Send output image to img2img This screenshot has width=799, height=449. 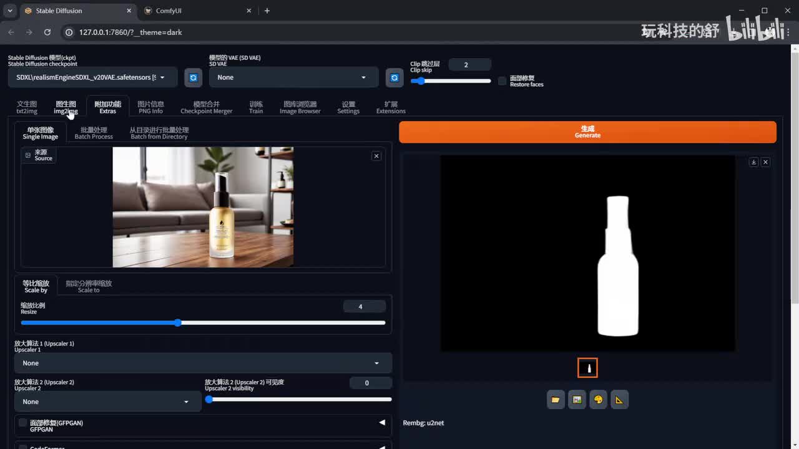577,400
